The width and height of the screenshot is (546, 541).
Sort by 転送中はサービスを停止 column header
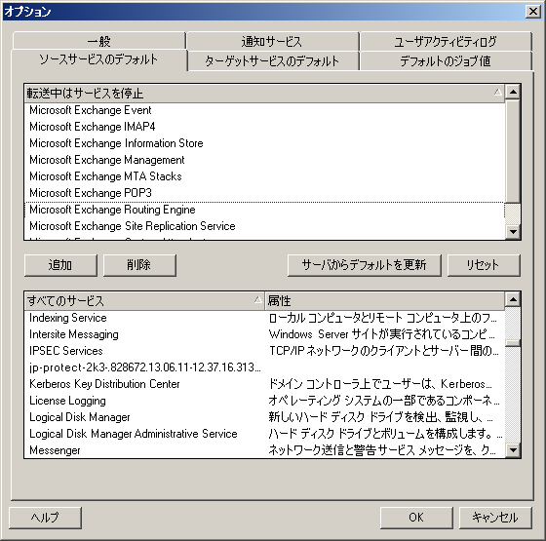(264, 94)
